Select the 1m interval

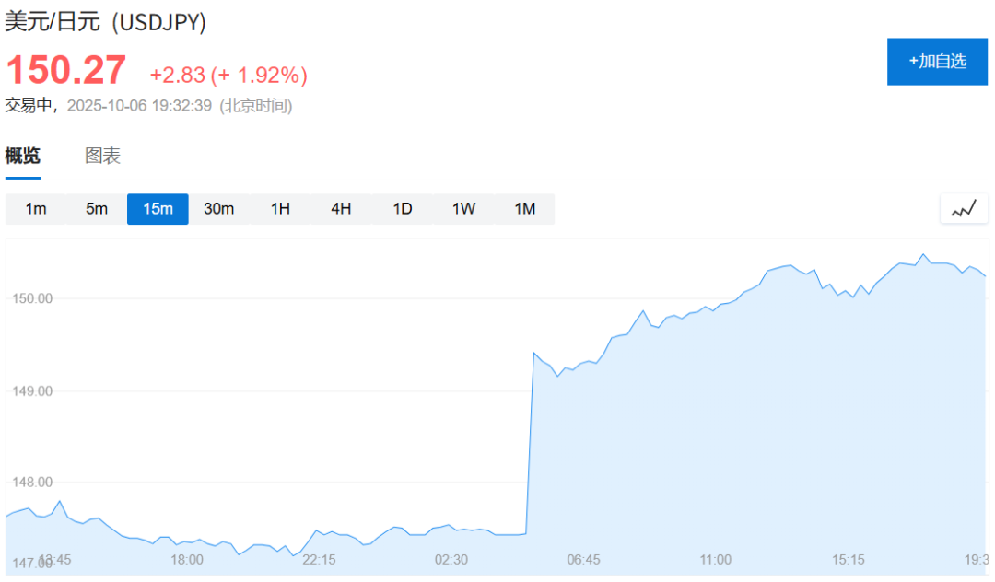tap(36, 209)
